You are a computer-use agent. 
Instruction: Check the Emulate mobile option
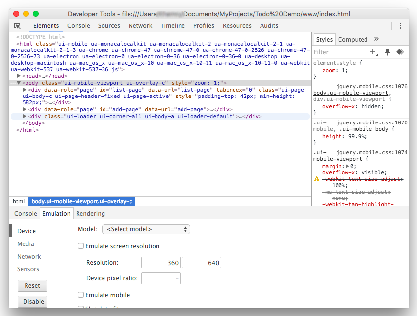tap(81, 295)
